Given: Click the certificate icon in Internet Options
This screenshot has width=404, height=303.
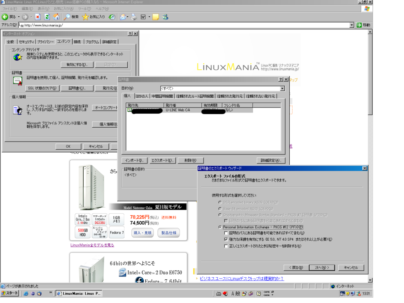Looking at the screenshot, I should [18, 81].
